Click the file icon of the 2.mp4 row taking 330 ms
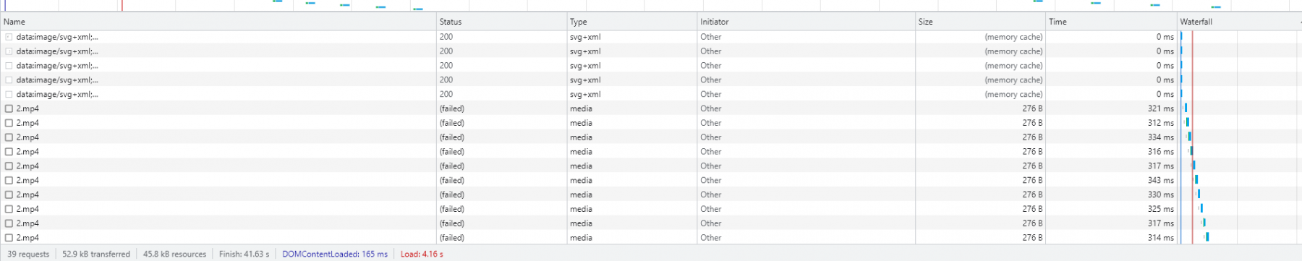 pyautogui.click(x=9, y=194)
